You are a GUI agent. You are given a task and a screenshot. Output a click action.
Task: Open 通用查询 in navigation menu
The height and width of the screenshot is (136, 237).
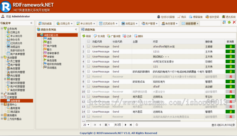click(15, 108)
